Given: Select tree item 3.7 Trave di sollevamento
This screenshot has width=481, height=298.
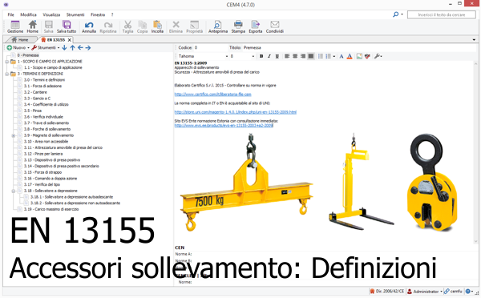Looking at the screenshot, I should pos(46,123).
